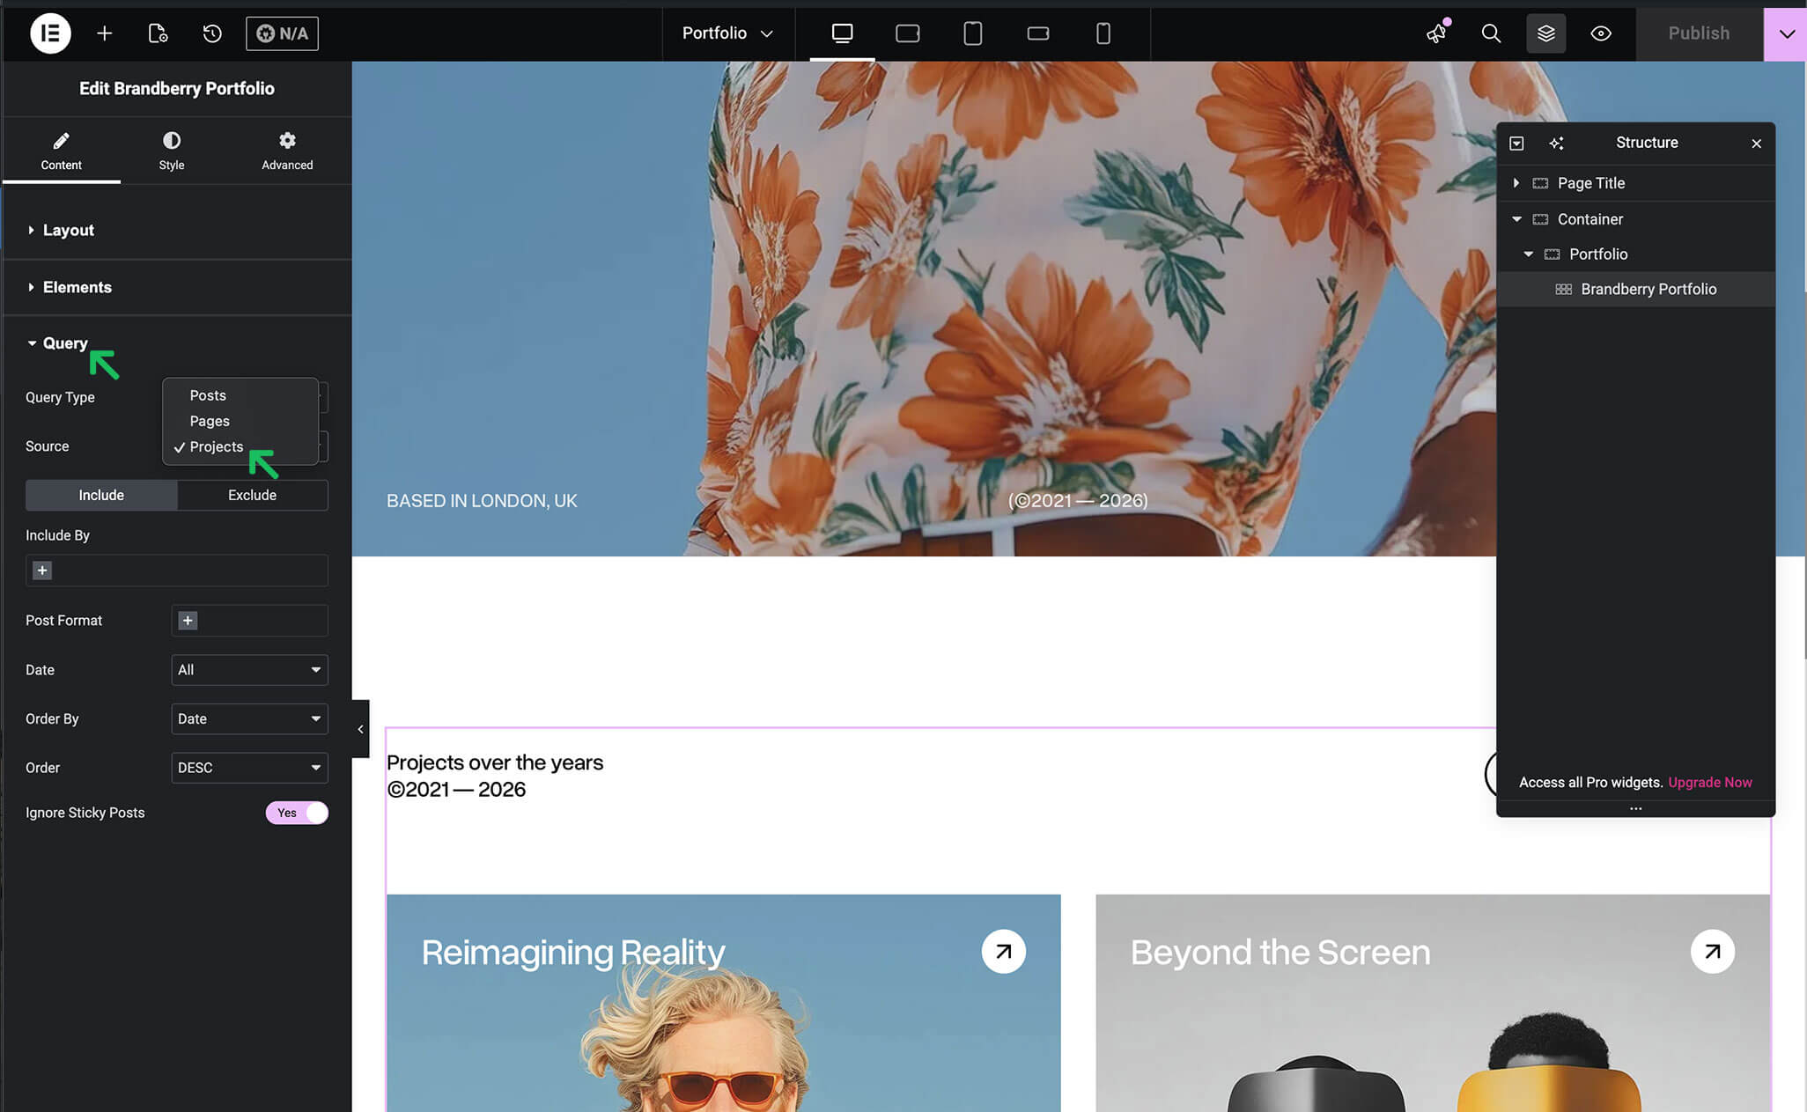Switch to mobile portrait device view
The width and height of the screenshot is (1807, 1112).
tap(1103, 33)
